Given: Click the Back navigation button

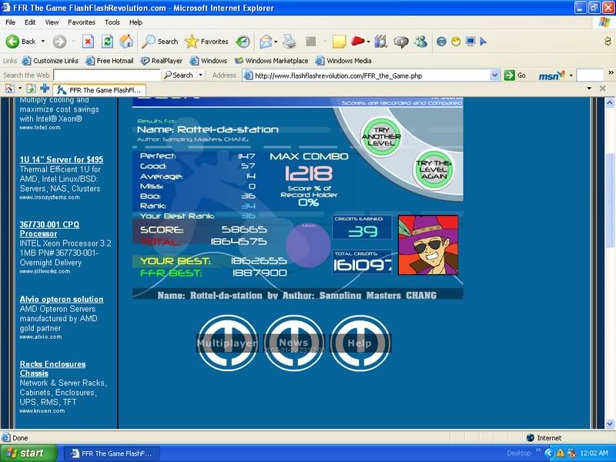Looking at the screenshot, I should 21,42.
